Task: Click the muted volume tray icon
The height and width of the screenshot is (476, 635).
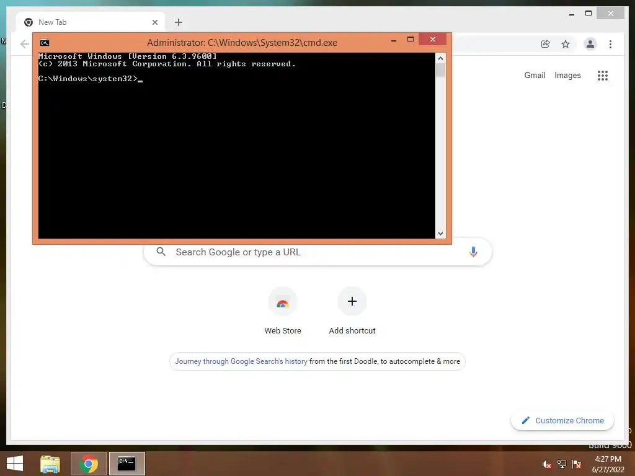Action: (546, 464)
